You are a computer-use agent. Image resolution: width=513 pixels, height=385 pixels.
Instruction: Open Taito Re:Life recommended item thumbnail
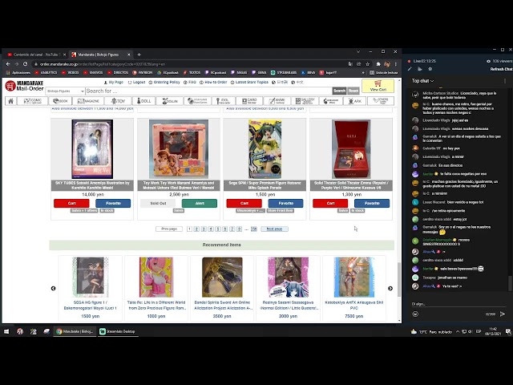point(156,278)
